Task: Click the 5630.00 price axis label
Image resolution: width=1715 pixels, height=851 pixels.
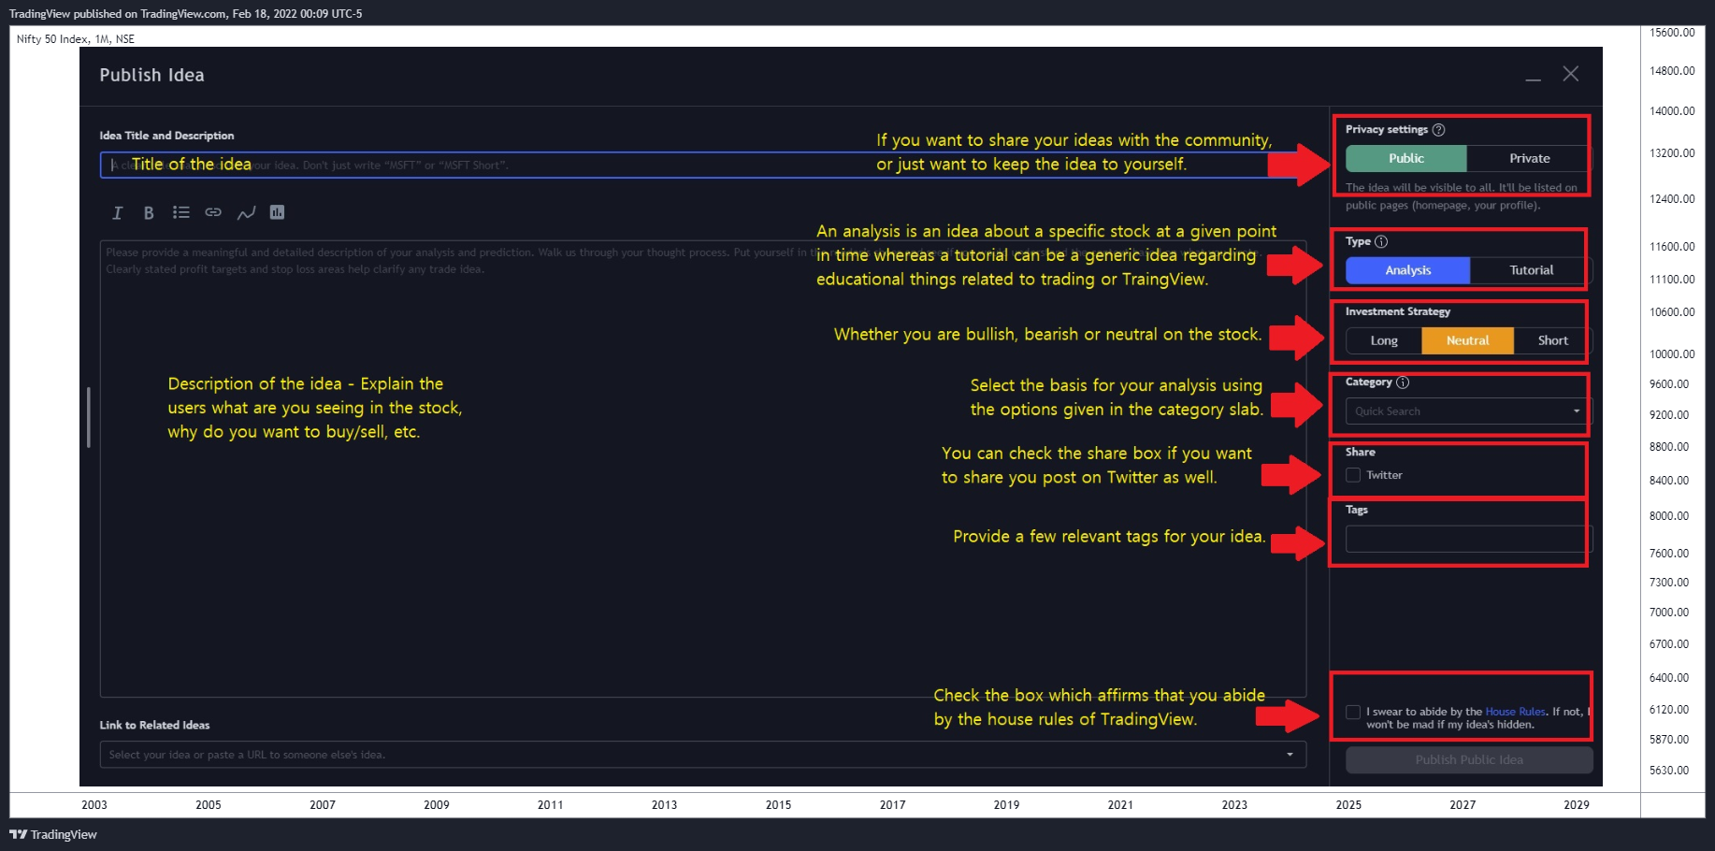Action: click(x=1669, y=771)
